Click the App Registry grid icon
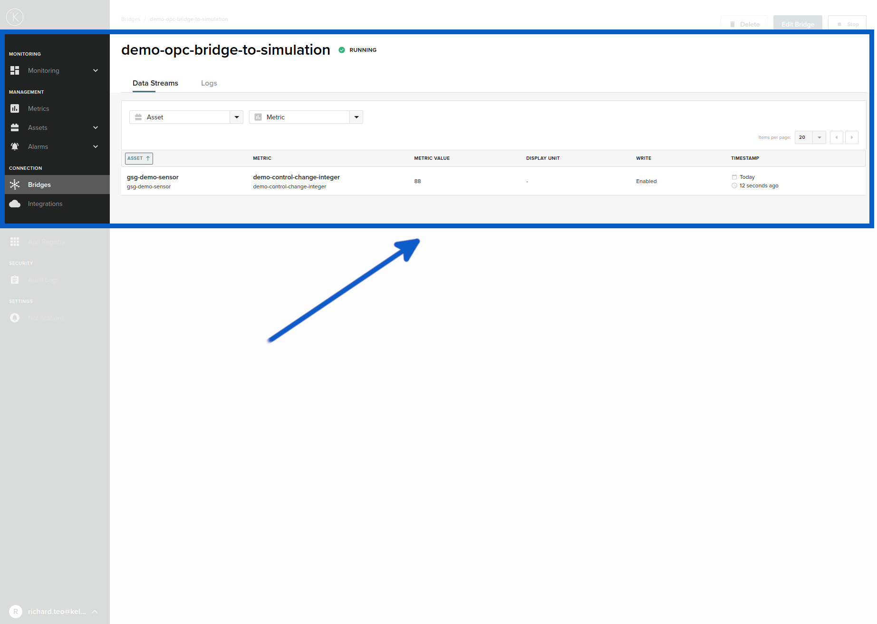The height and width of the screenshot is (624, 877). tap(15, 242)
